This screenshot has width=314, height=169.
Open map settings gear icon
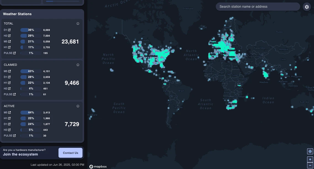click(307, 7)
